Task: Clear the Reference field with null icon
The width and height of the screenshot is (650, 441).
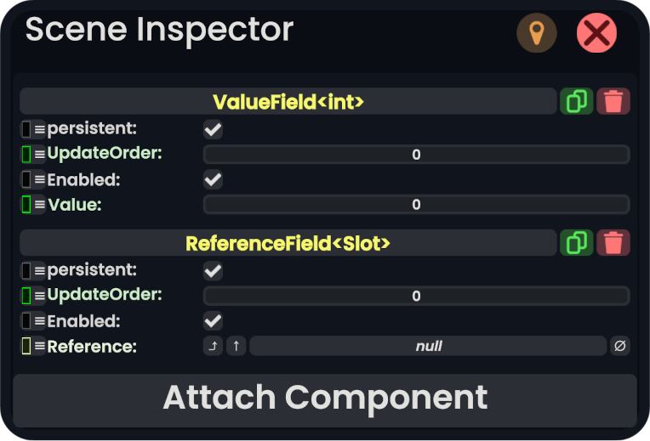Action: pos(620,346)
